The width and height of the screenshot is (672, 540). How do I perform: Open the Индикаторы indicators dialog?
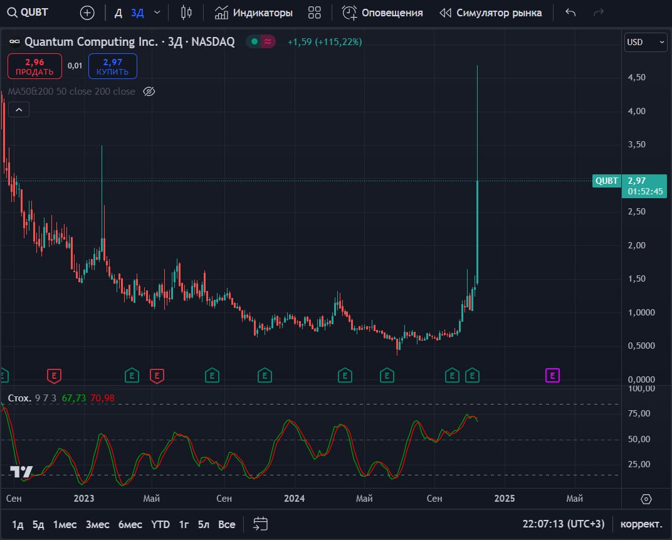[x=254, y=13]
